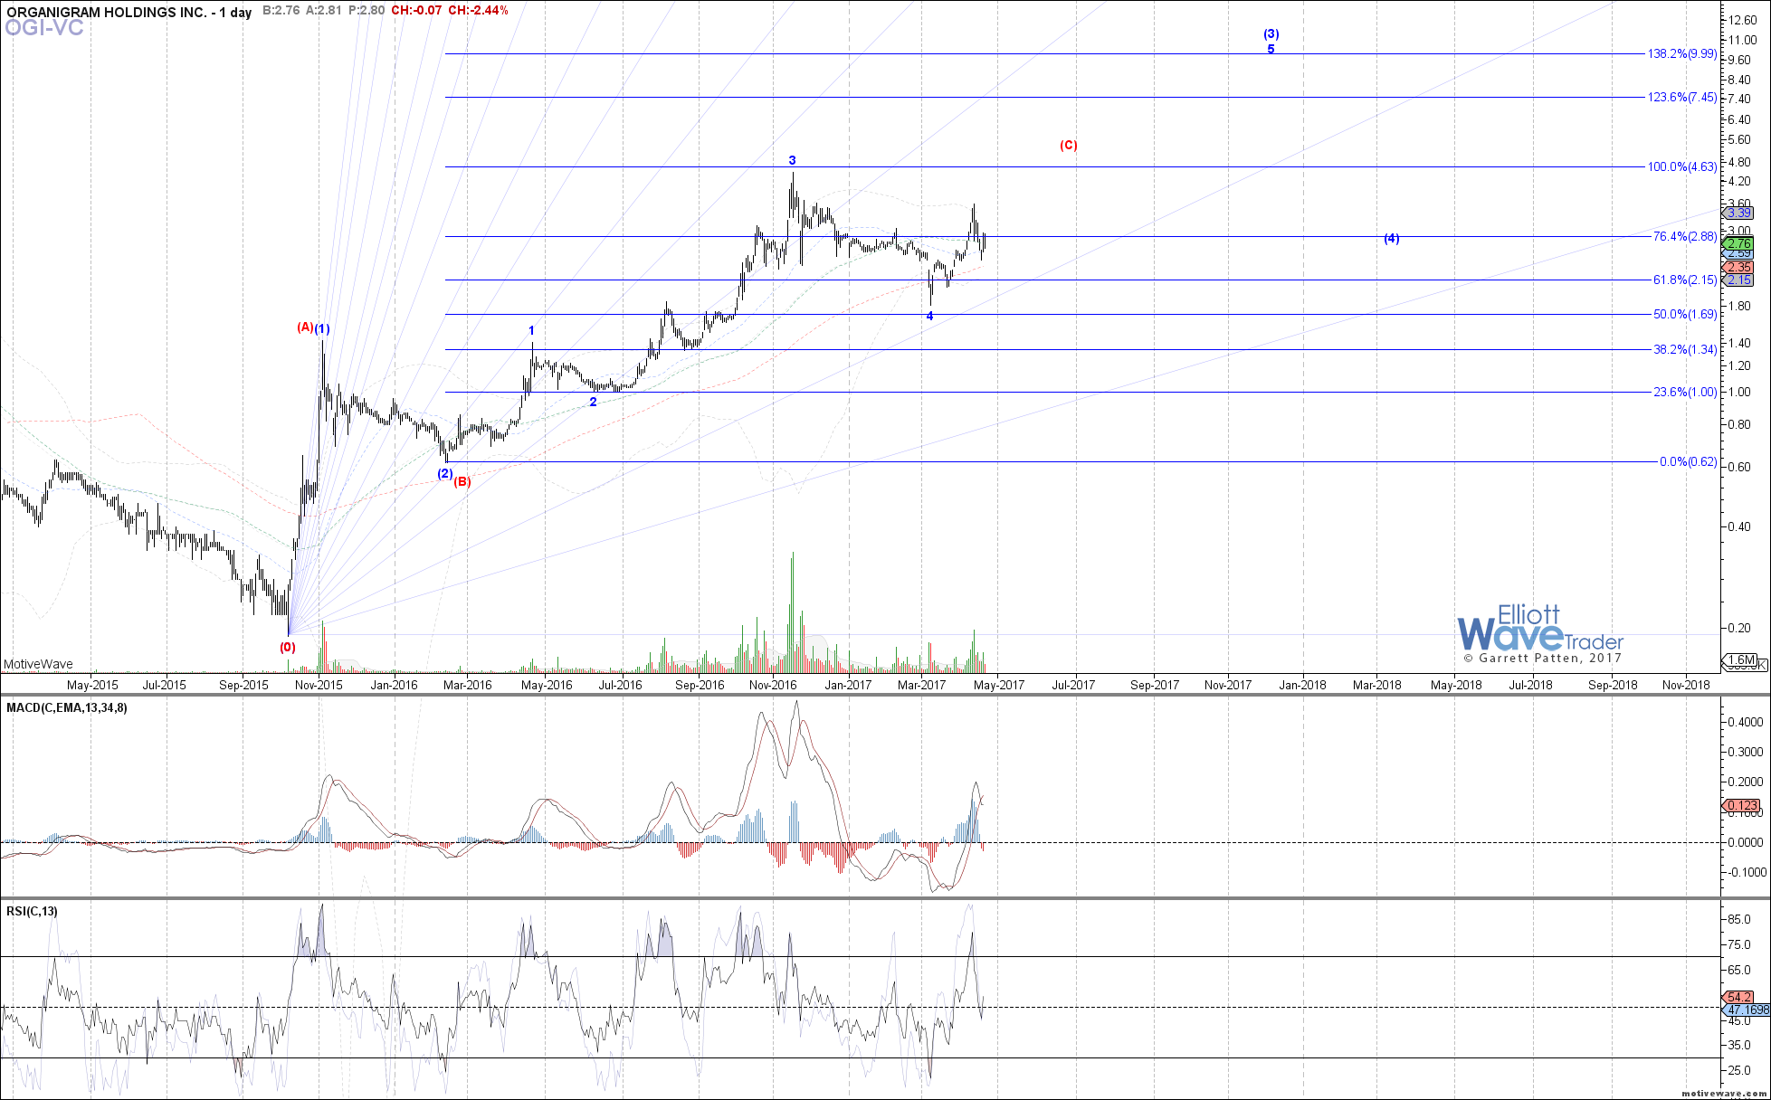The width and height of the screenshot is (1771, 1100).
Task: Click the blue "1" wave label near May-2016
Action: [x=531, y=331]
